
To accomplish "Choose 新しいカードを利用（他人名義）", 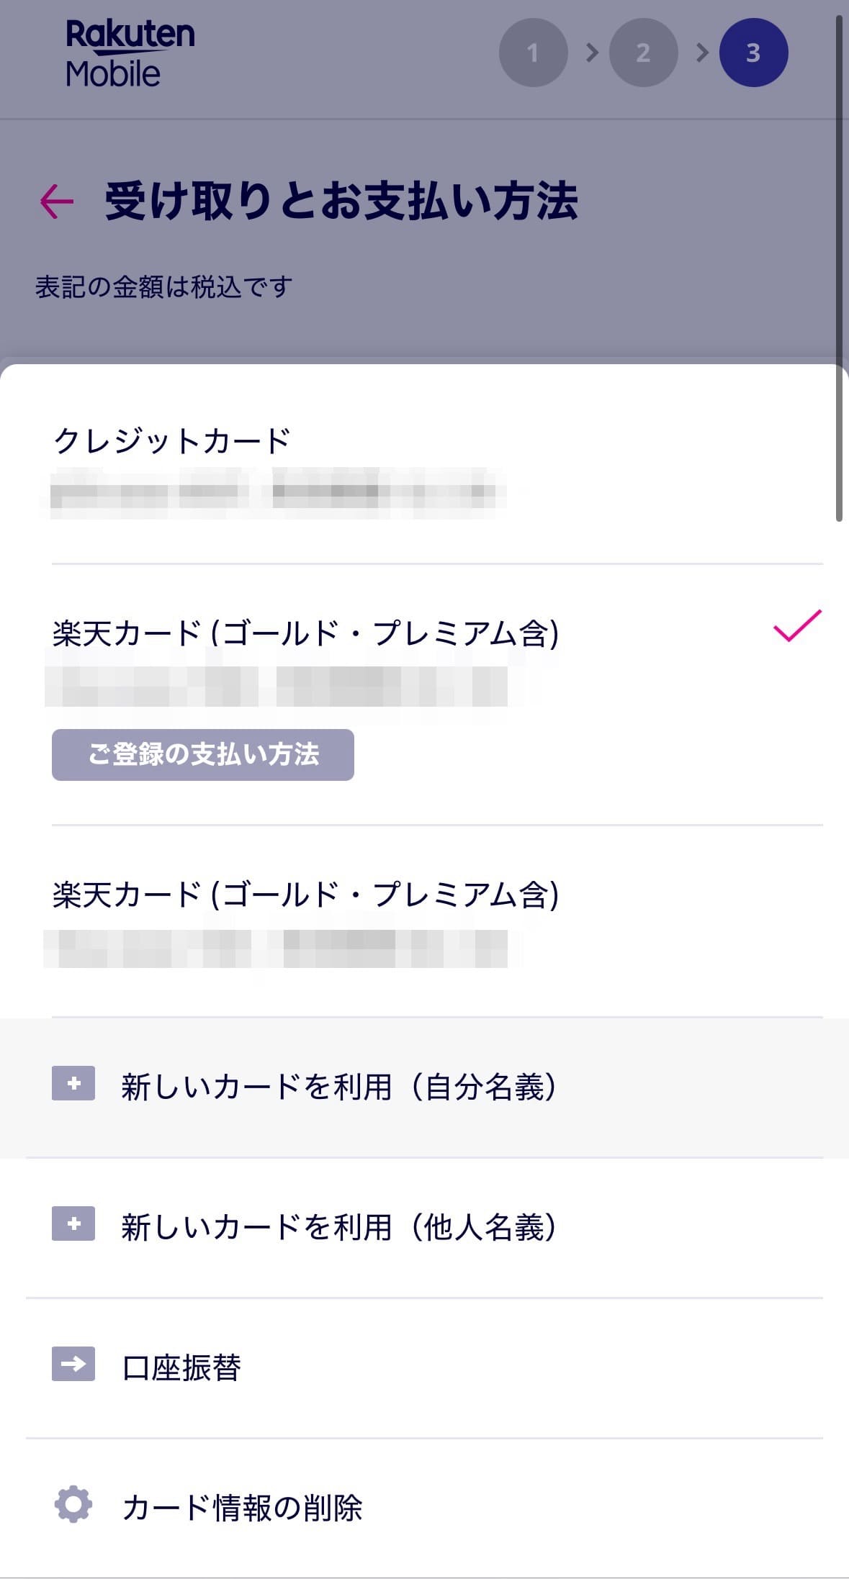I will (x=338, y=1227).
